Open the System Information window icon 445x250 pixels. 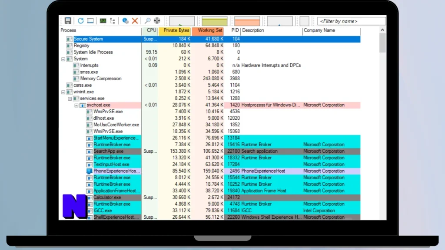tap(90, 21)
